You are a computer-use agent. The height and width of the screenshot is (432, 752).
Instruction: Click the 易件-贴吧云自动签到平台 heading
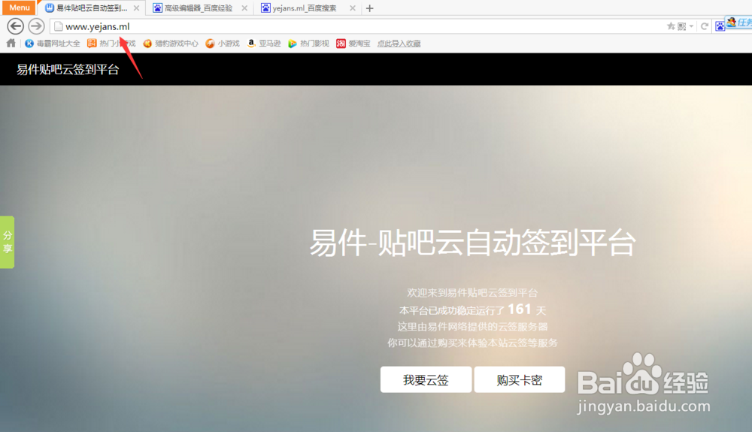pyautogui.click(x=472, y=243)
